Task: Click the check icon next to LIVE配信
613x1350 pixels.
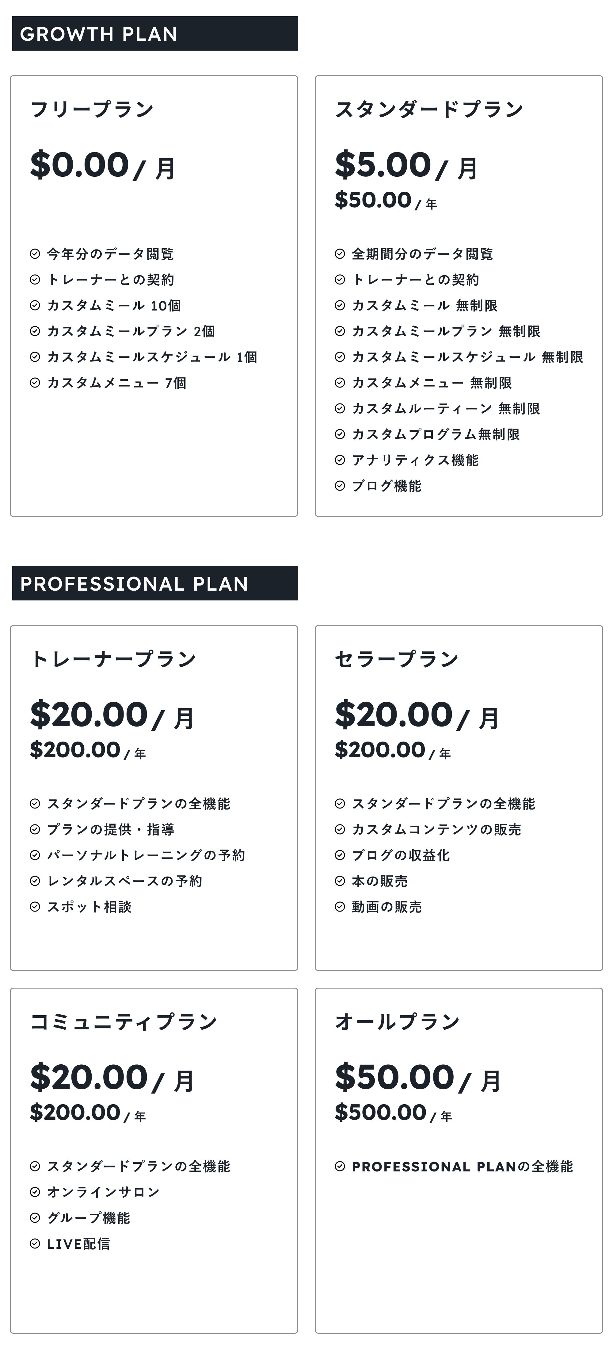Action: [35, 1244]
